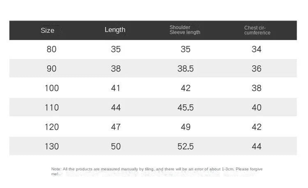Click the sleeve length value 52.5

(185, 146)
